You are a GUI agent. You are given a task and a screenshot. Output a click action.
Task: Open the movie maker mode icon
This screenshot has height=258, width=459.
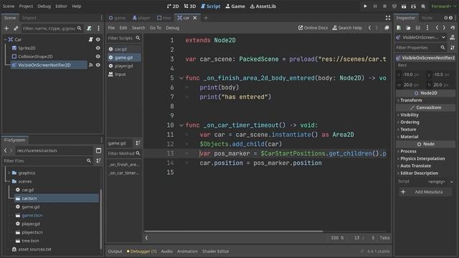[423, 6]
